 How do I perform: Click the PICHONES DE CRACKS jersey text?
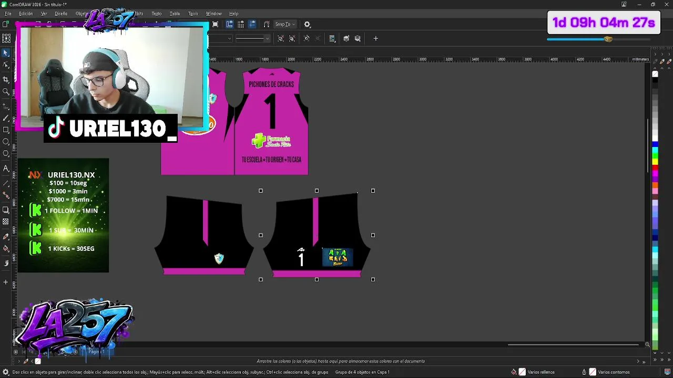pyautogui.click(x=271, y=85)
